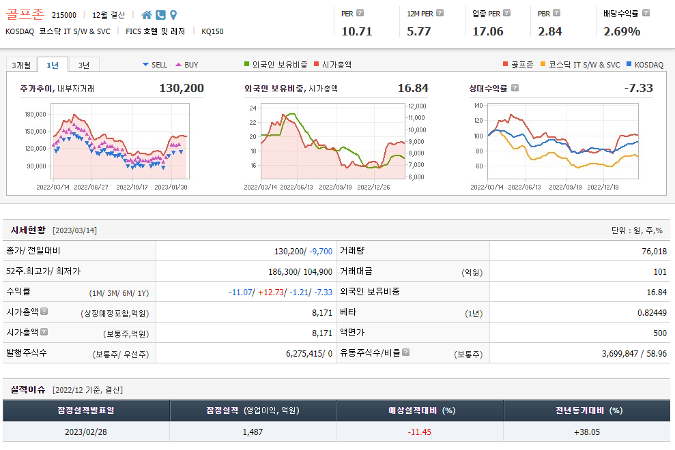The image size is (675, 450).
Task: Click the 52주 high/low value 186,300/ 104,900
Action: [300, 272]
